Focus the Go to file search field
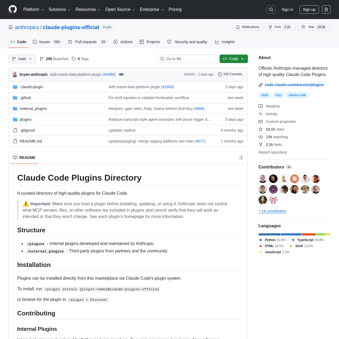This screenshot has width=339, height=339. tap(188, 59)
